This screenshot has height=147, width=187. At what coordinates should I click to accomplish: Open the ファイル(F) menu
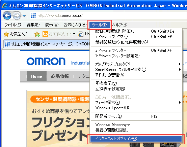[12, 25]
